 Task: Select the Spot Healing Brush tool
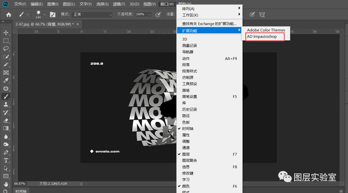pos(6,89)
